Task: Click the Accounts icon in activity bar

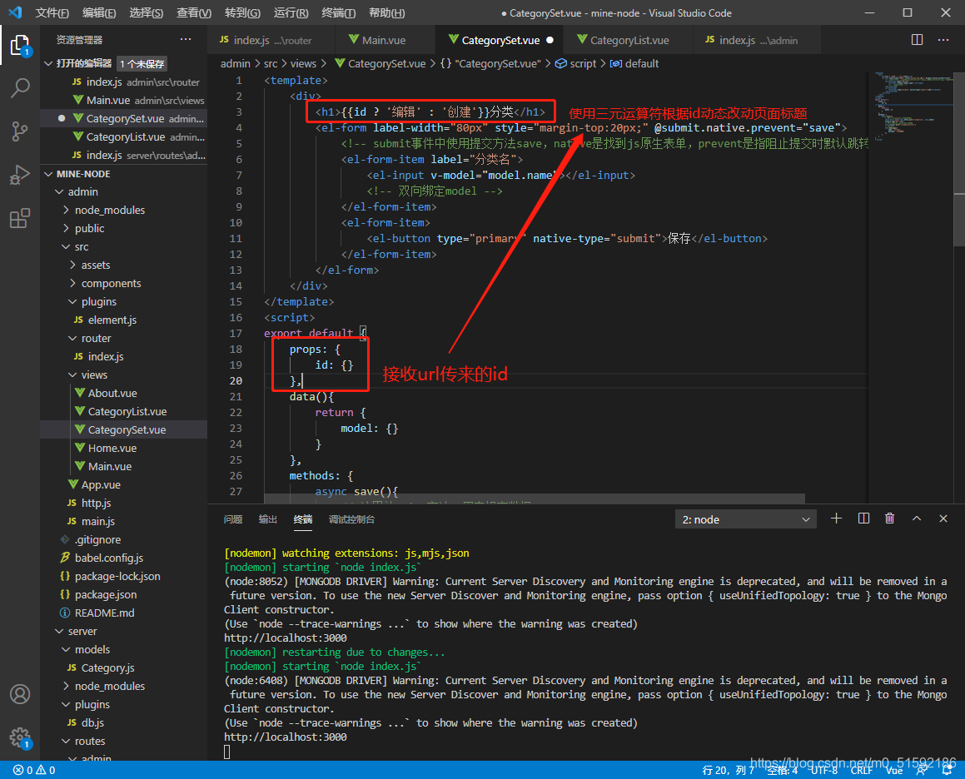Action: 20,694
